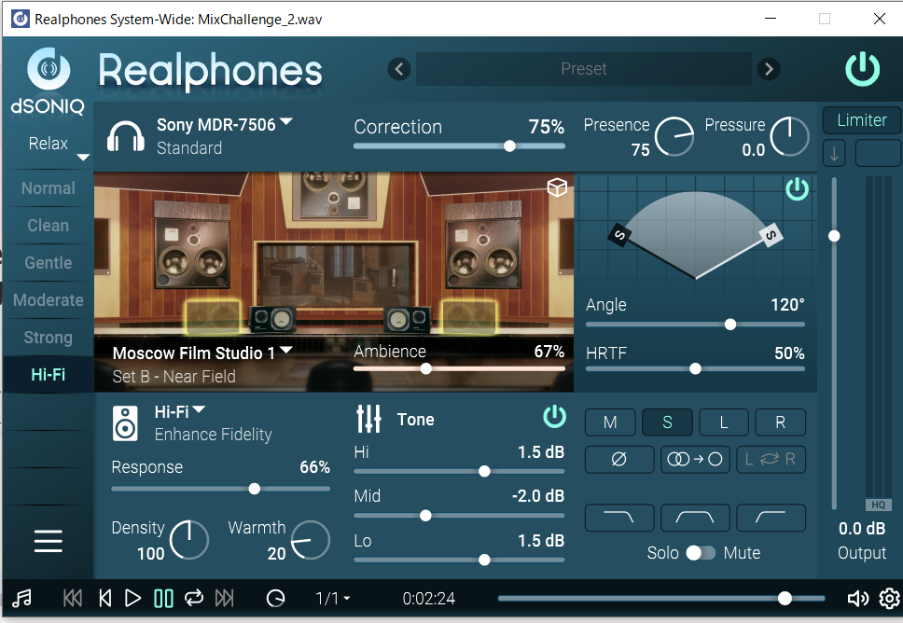Screen dimensions: 903x623
Task: Click the HQ indicator button
Action: 878,505
